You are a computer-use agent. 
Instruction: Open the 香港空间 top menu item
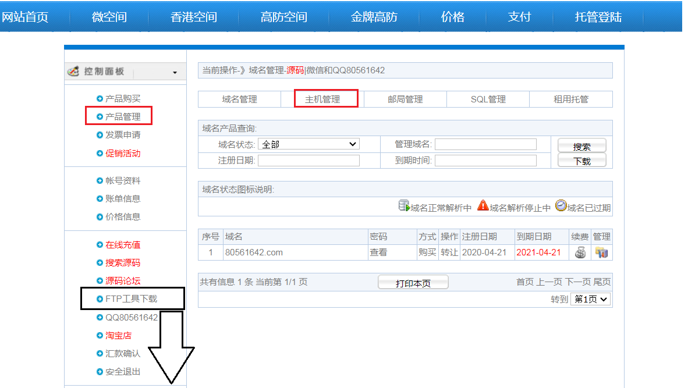193,17
